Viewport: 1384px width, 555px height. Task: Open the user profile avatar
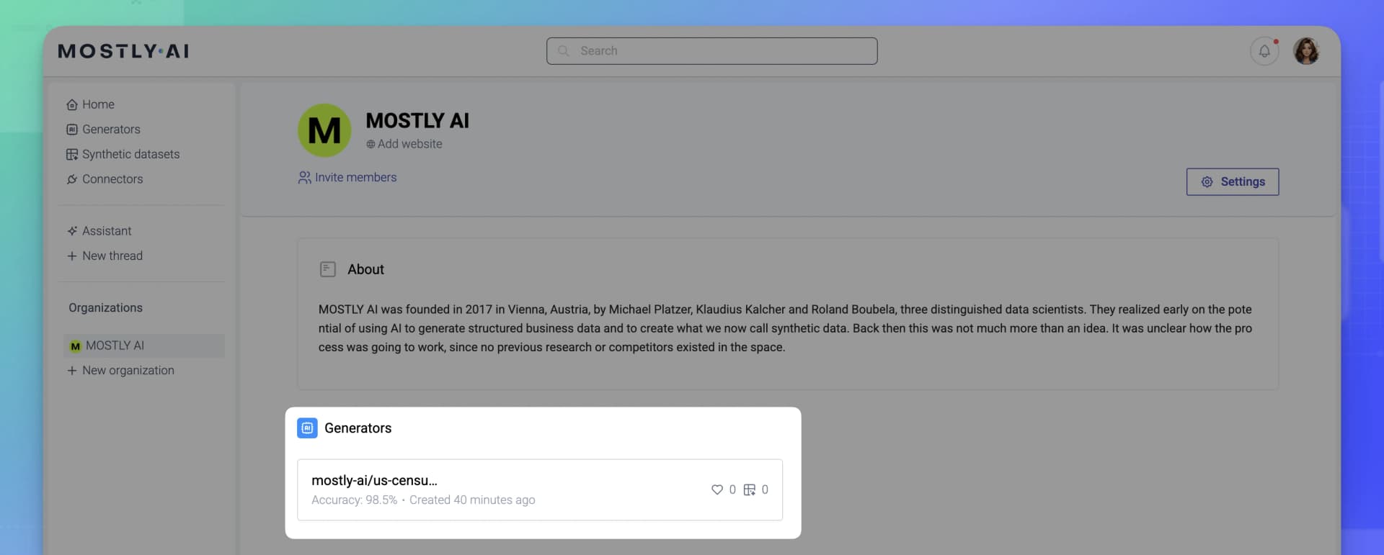(x=1306, y=51)
